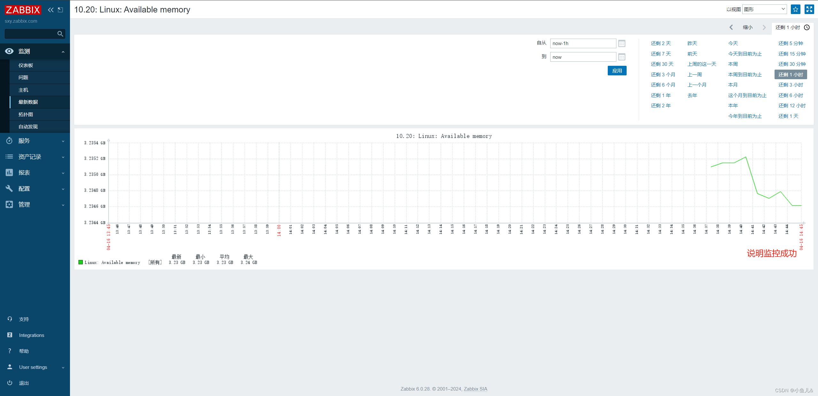Open the 以视图 图形 dropdown
The width and height of the screenshot is (818, 396).
click(764, 9)
